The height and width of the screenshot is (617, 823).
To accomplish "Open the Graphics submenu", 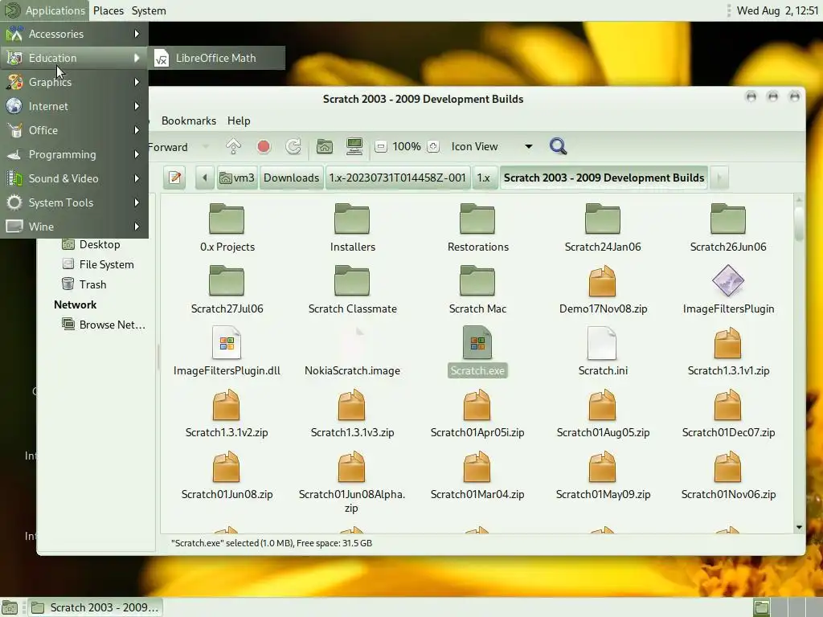I will pos(74,83).
